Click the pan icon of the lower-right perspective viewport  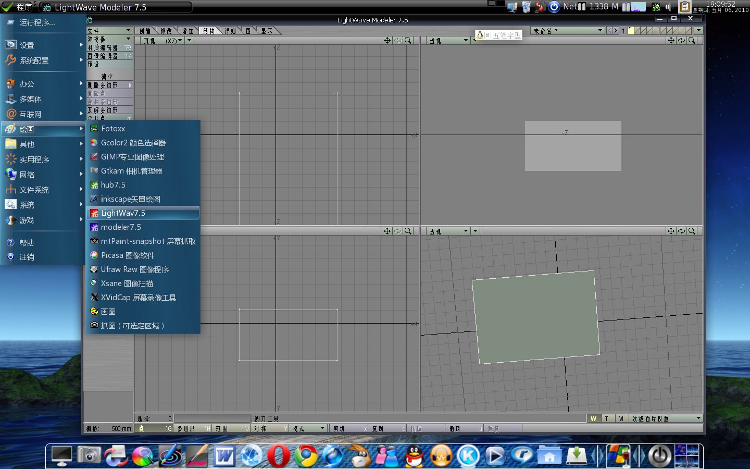point(671,231)
